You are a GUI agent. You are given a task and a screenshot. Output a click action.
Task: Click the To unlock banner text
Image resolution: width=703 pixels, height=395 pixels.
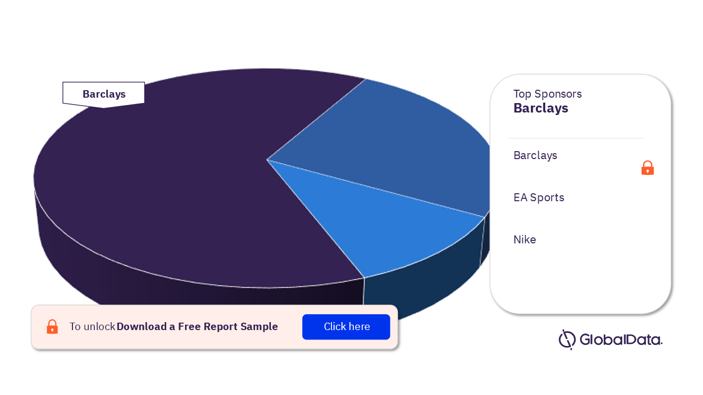coord(92,327)
